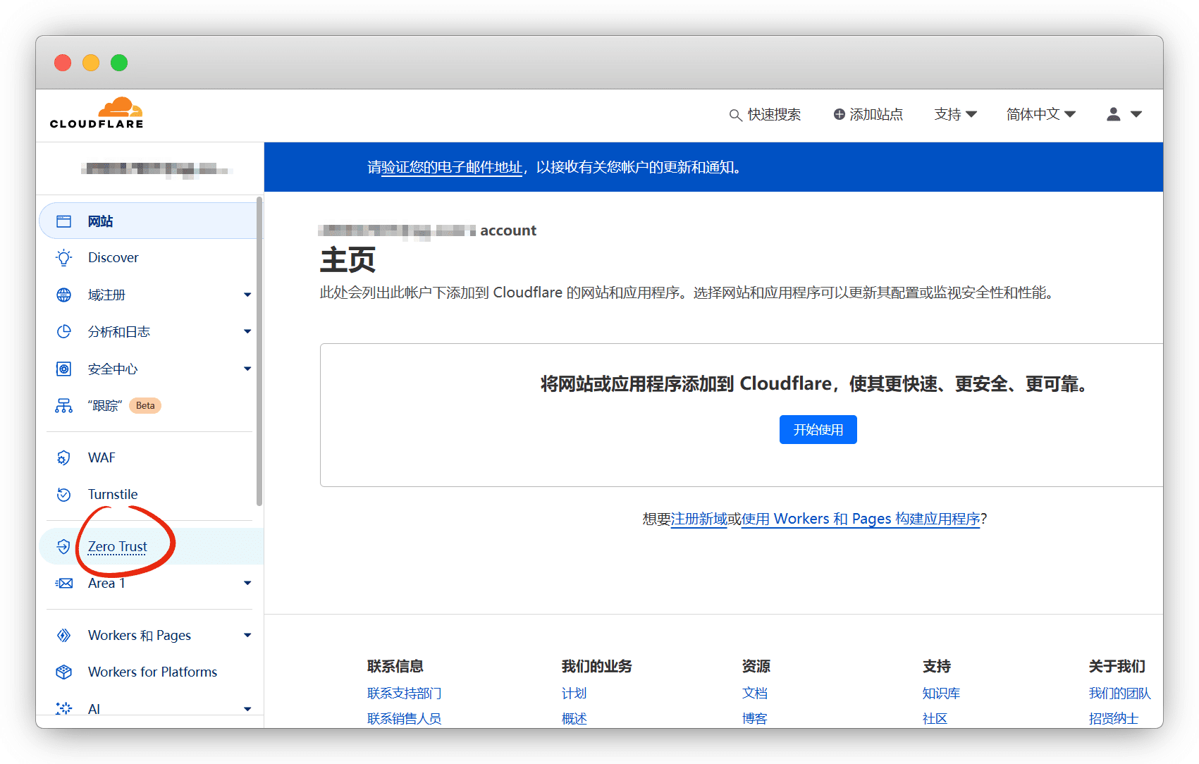Open Turnstile in the sidebar
Screen dimensions: 1199x764
click(x=149, y=494)
